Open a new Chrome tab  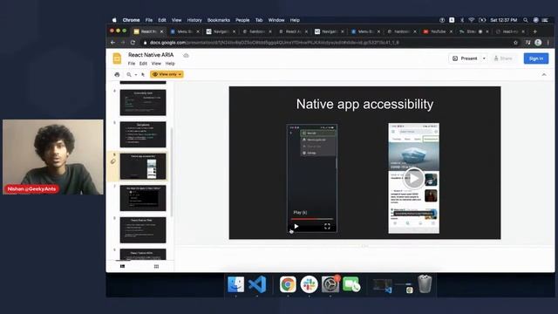[534, 31]
